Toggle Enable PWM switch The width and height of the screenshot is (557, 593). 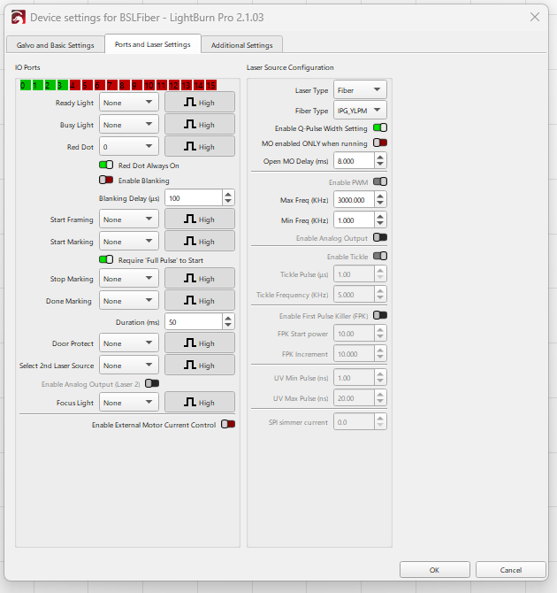pos(380,182)
